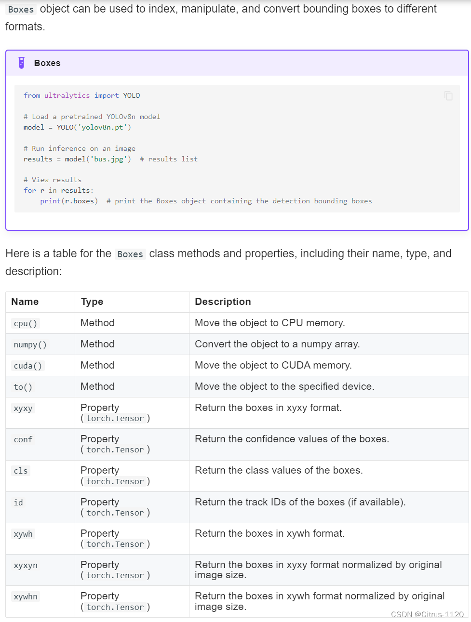Select the xyxy property name
Screen dimensions: 471x622
(x=23, y=408)
